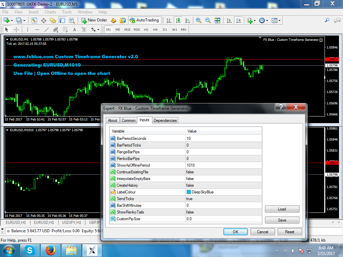343x257 pixels.
Task: Open MetaEditor with the yellow book icon
Action: coord(113,20)
